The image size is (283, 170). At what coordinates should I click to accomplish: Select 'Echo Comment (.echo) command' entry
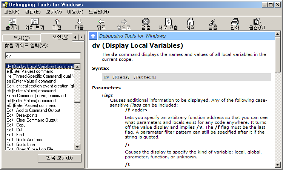pos(36,96)
